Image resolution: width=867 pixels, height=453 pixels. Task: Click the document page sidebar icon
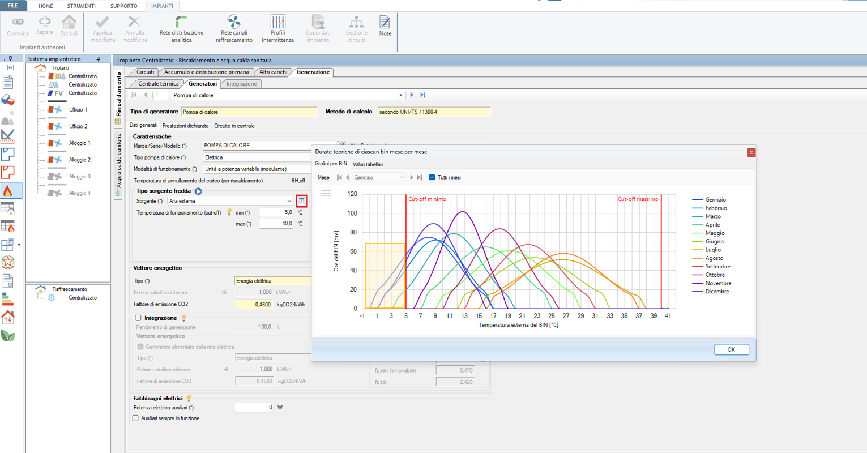8,82
